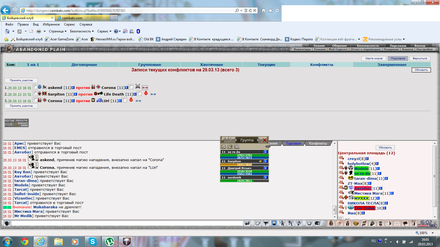The image size is (440, 247).
Task: Click health bar 2702/2702 of se re da
Action: 244,155
